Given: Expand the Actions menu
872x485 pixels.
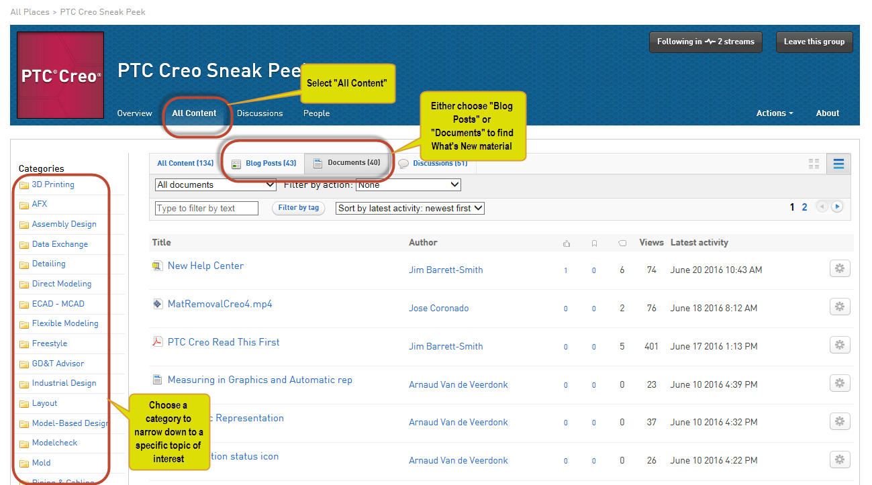Looking at the screenshot, I should tap(775, 113).
